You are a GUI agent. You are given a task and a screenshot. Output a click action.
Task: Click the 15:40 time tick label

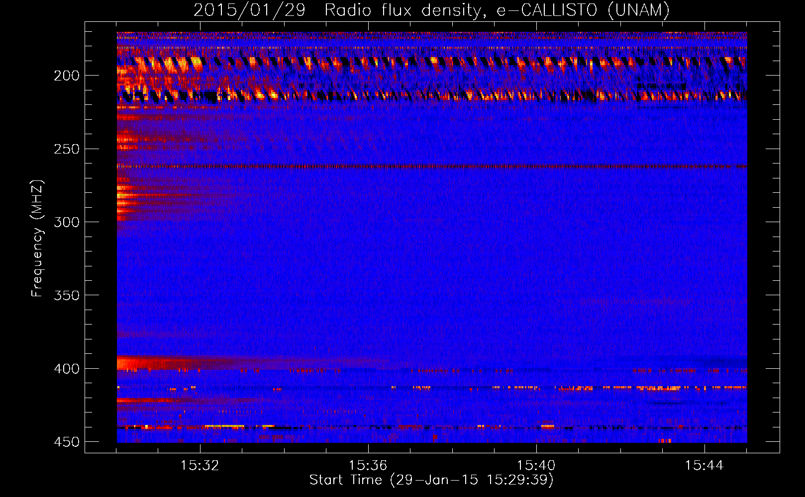(x=536, y=466)
